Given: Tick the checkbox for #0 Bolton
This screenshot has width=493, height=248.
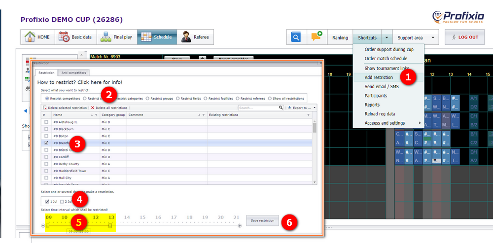Looking at the screenshot, I should (46, 136).
